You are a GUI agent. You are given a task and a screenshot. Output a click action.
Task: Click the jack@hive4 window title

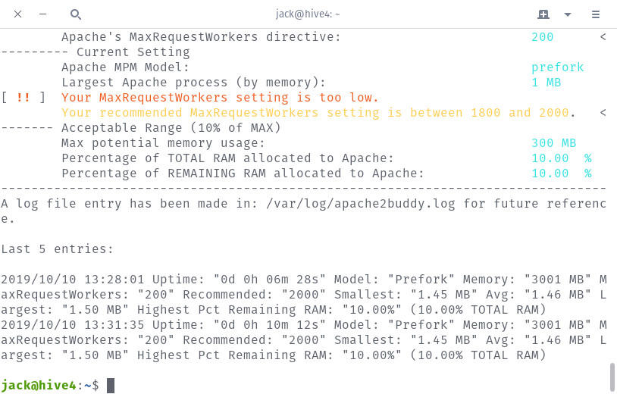(307, 14)
